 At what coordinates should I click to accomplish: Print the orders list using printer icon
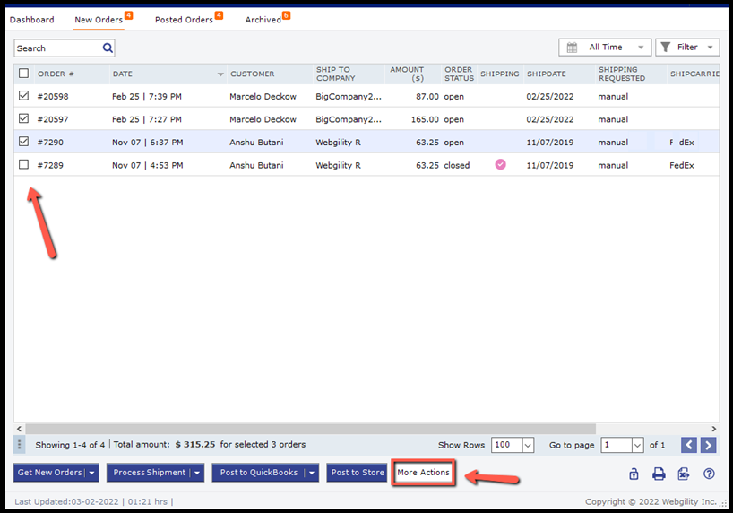[659, 474]
